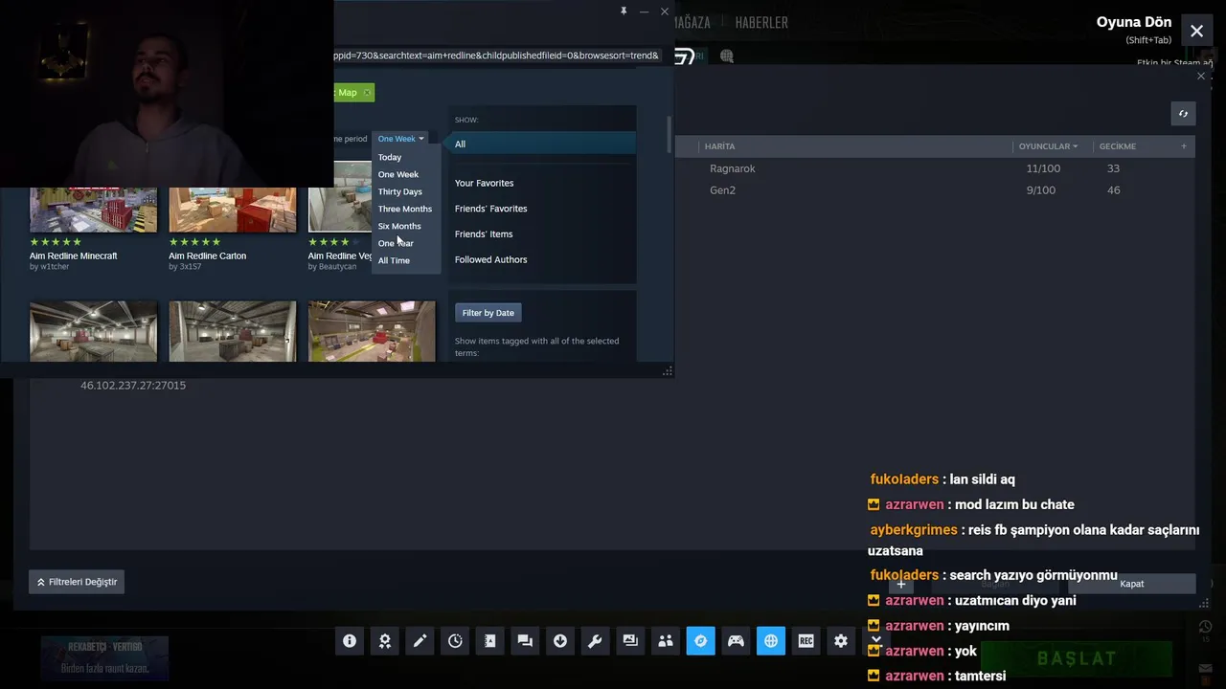Open the wrench tools icon
Viewport: 1226px width, 689px height.
[595, 641]
